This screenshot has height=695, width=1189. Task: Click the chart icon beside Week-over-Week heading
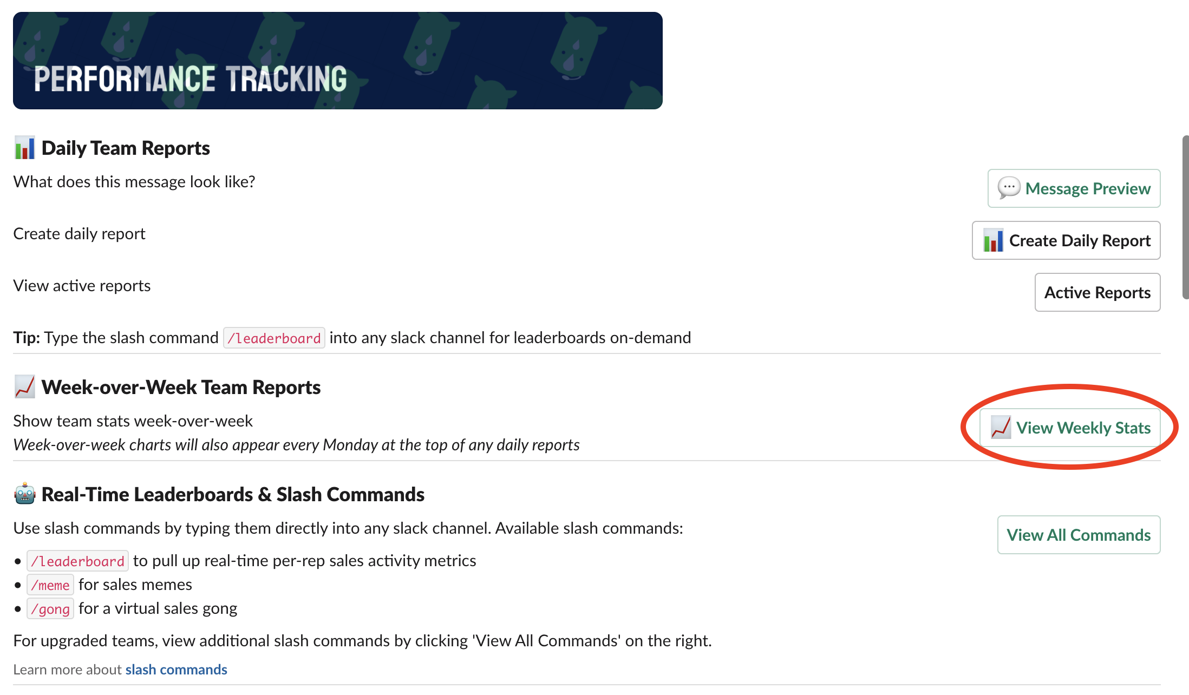tap(25, 386)
